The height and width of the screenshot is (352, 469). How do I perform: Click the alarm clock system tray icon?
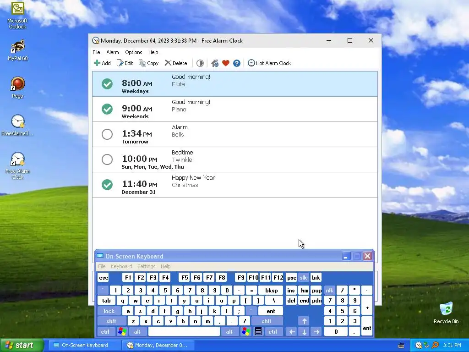point(419,345)
